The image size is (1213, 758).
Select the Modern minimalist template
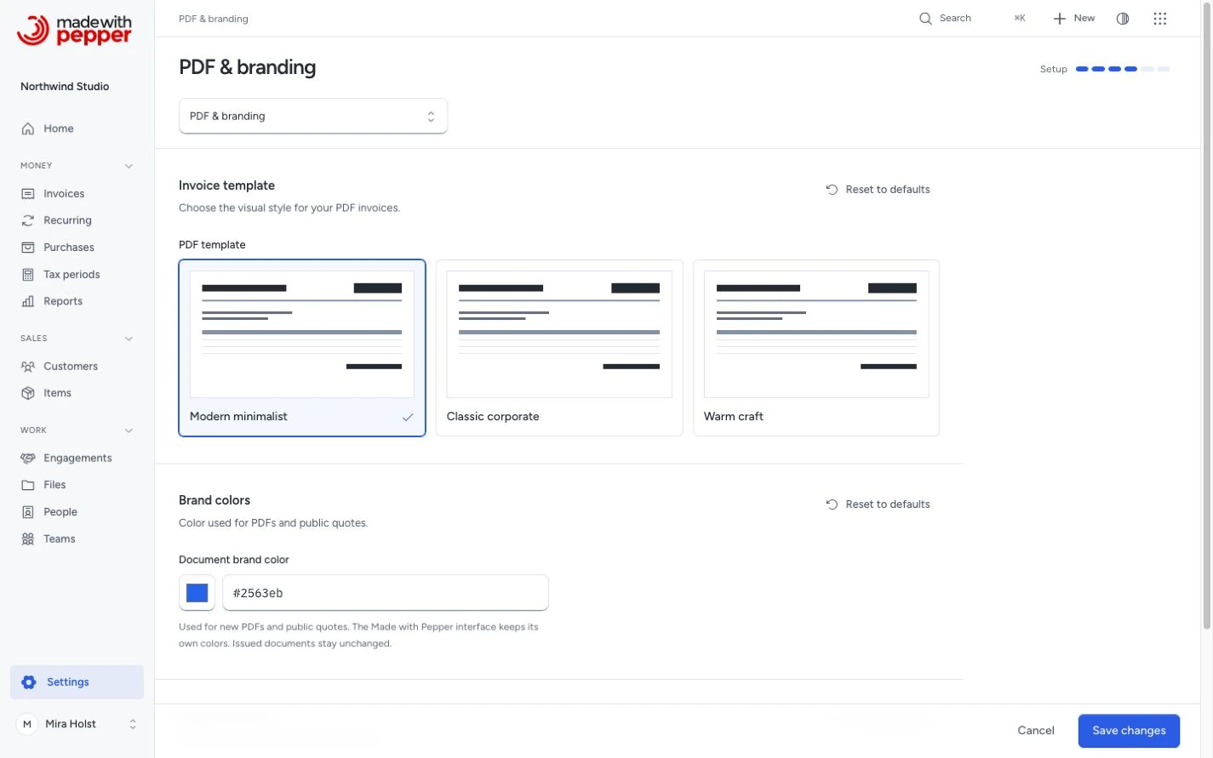tap(302, 348)
